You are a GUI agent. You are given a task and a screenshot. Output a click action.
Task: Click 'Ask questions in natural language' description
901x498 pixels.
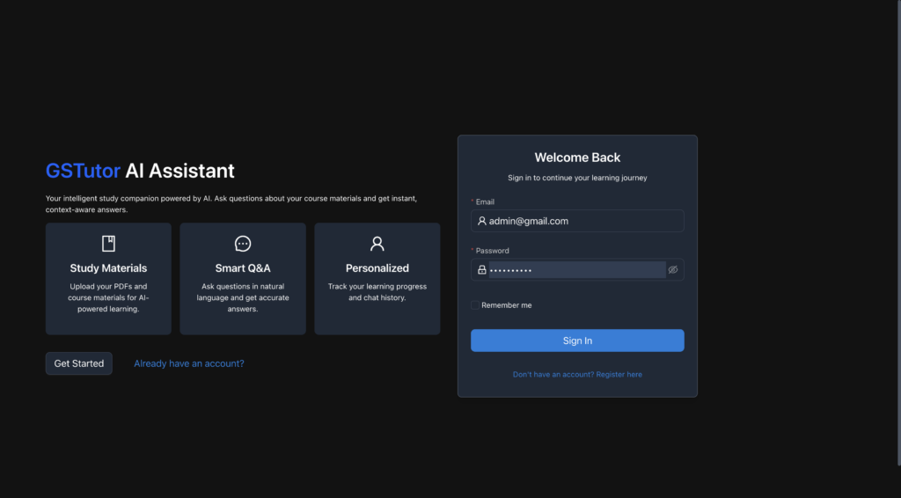click(243, 297)
